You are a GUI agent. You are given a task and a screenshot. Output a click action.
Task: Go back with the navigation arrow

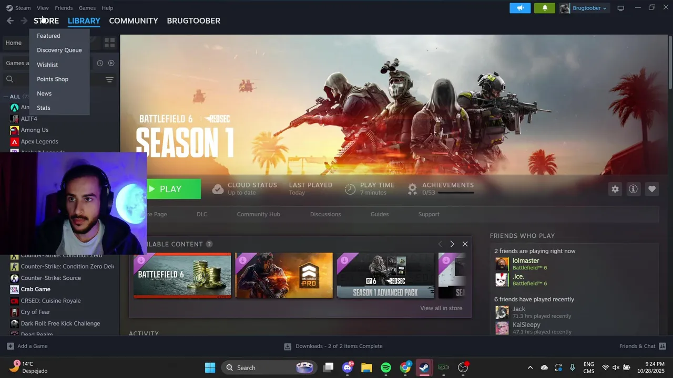click(10, 20)
